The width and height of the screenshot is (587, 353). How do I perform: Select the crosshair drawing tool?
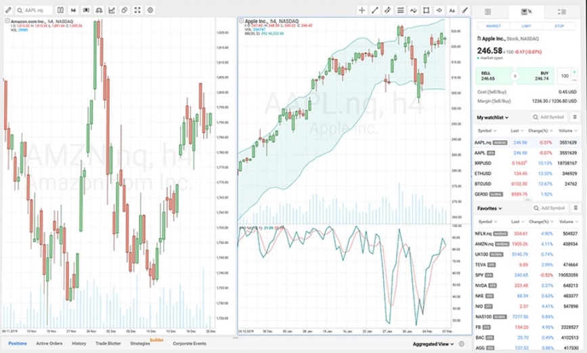tap(362, 10)
